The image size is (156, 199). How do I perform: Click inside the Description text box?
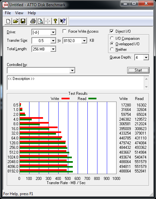76,83
